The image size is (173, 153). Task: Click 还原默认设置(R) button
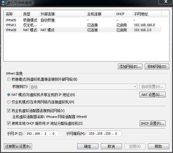pos(18,146)
